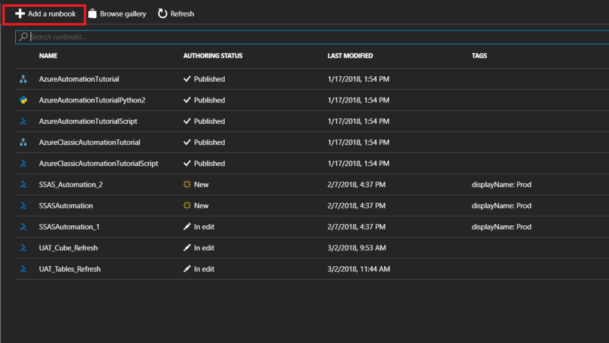
Task: Click the PowerShell icon beside UAT_Cube_Refresh
Action: 23,248
